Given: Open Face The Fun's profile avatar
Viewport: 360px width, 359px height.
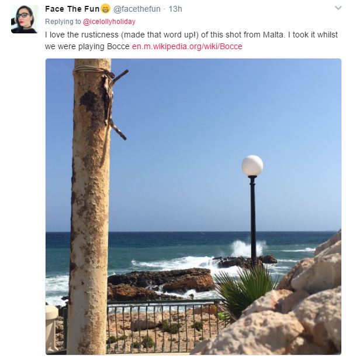Looking at the screenshot, I should [25, 19].
